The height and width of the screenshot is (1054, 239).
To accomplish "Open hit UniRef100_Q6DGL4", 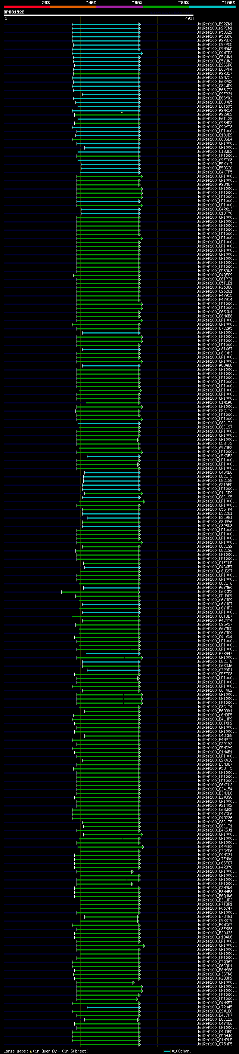I will [214, 139].
